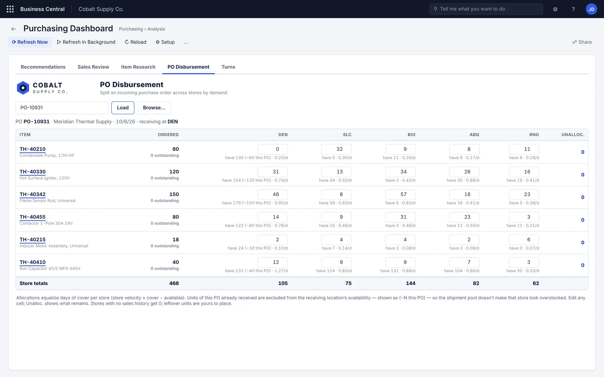Click the BOI column header
The image size is (604, 377).
click(411, 135)
